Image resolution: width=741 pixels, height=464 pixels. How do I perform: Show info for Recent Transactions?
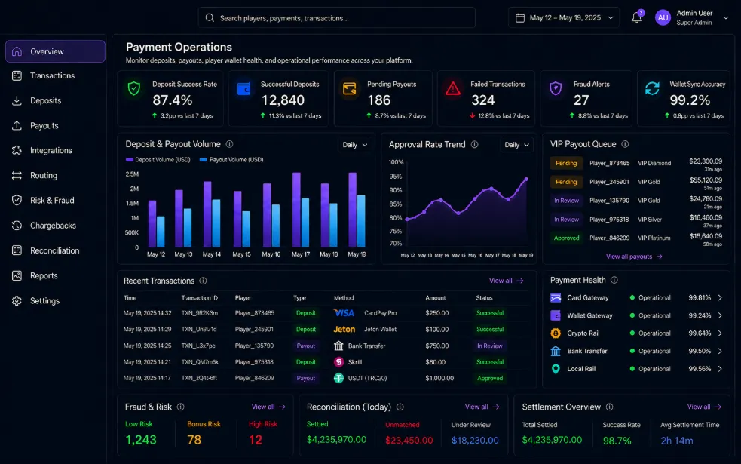tap(204, 281)
